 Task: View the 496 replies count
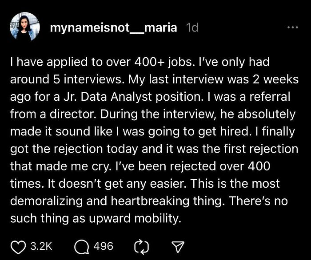(x=104, y=246)
